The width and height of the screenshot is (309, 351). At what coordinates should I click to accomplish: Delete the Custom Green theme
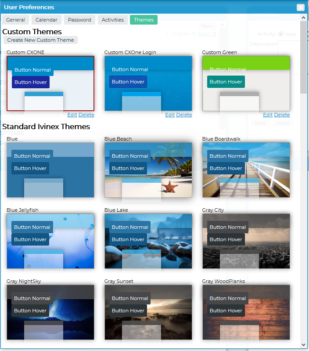pyautogui.click(x=282, y=115)
